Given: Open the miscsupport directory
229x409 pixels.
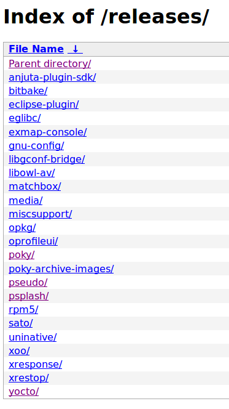Looking at the screenshot, I should coord(41,214).
